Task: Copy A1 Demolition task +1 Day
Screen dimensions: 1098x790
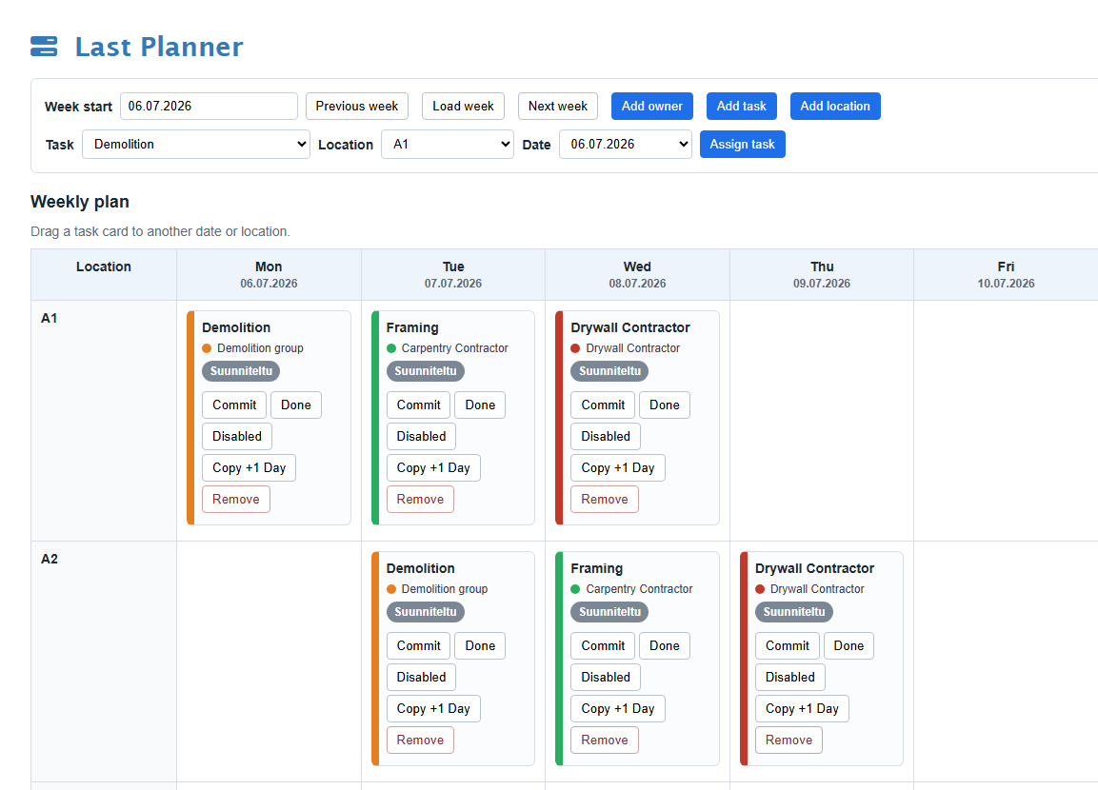Action: pos(250,468)
